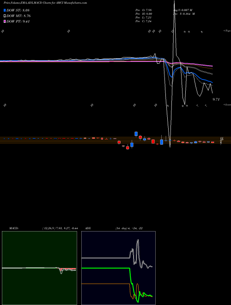Click MACD parameters '(12,26,9) 7.83, 8.27, -0.44'
The height and width of the screenshot is (305, 231).
(x=60, y=228)
